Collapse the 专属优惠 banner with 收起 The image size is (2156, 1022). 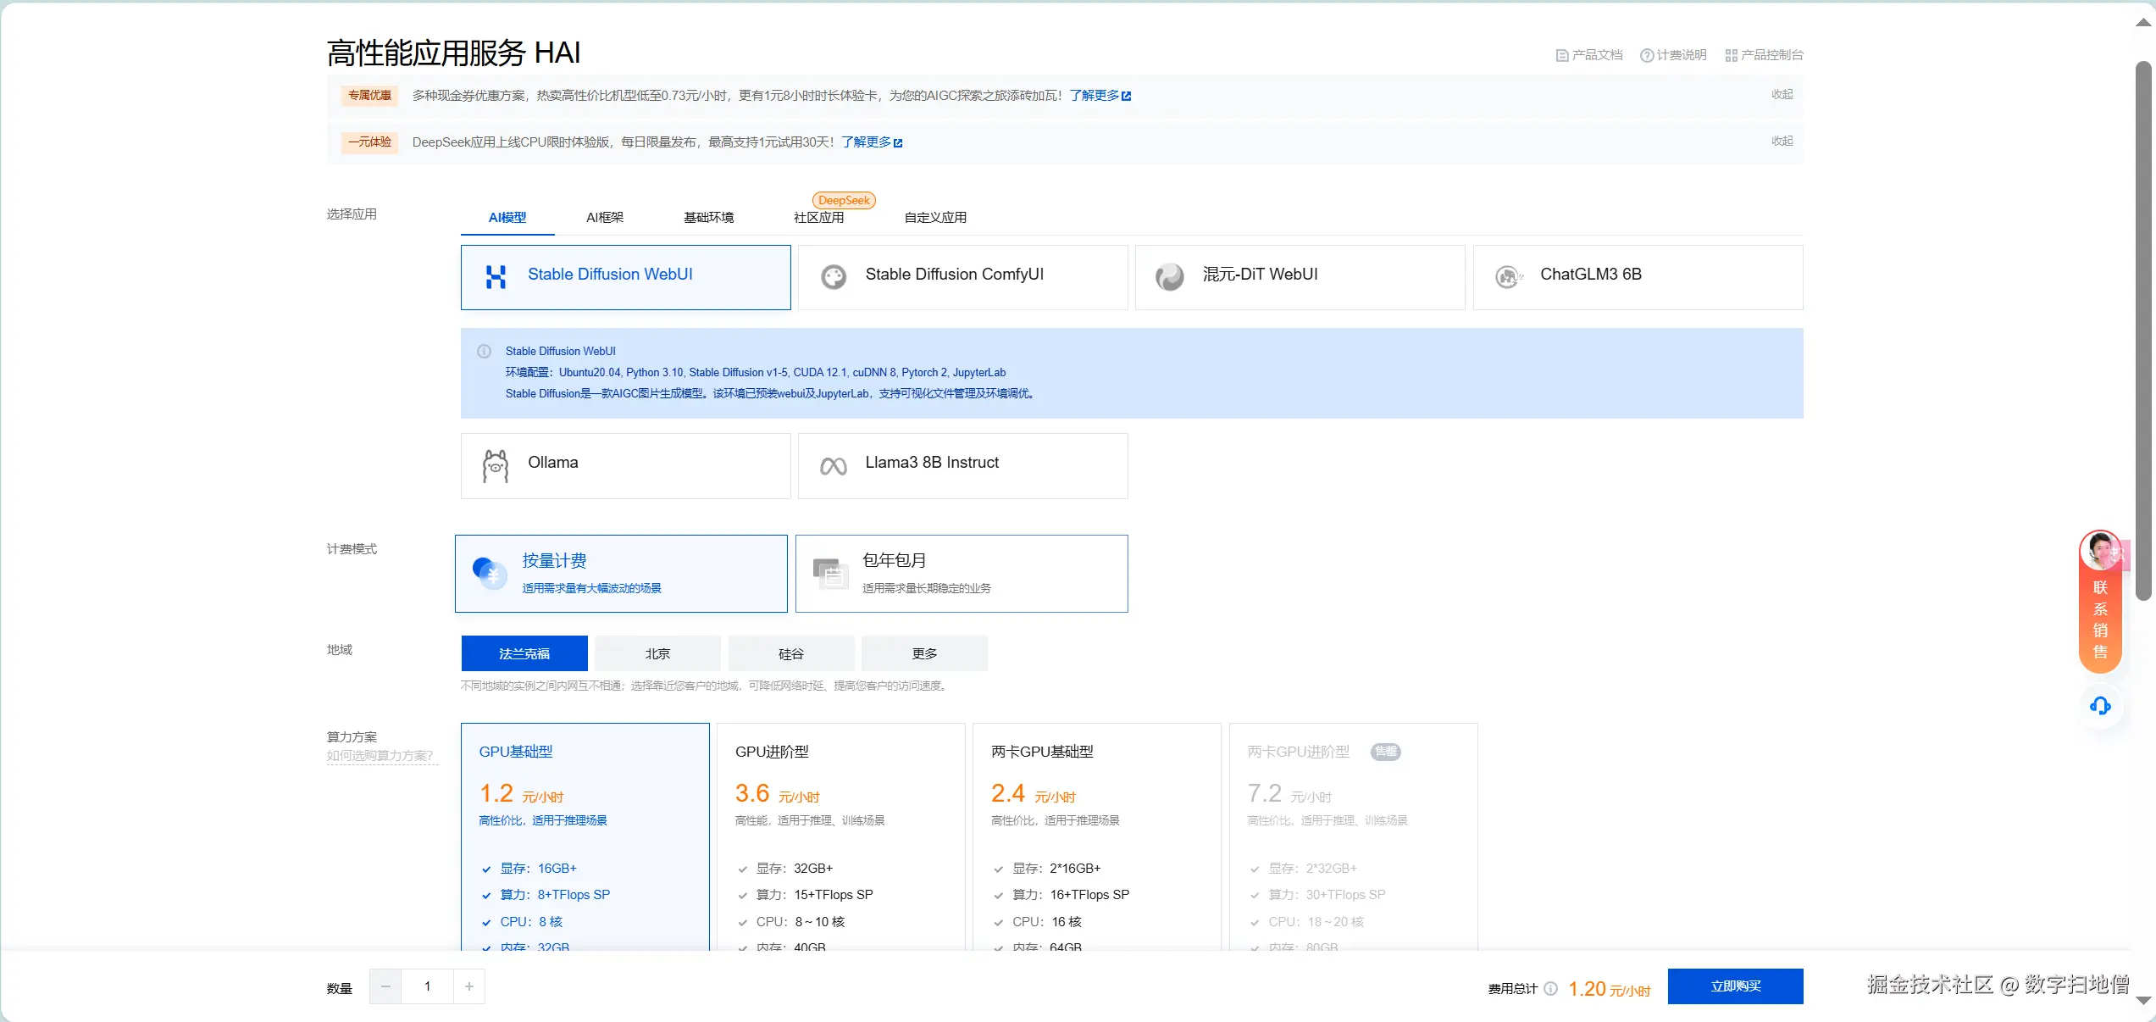pos(1782,95)
